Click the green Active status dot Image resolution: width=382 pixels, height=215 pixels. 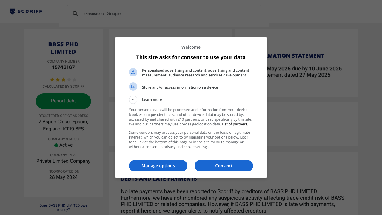56,145
